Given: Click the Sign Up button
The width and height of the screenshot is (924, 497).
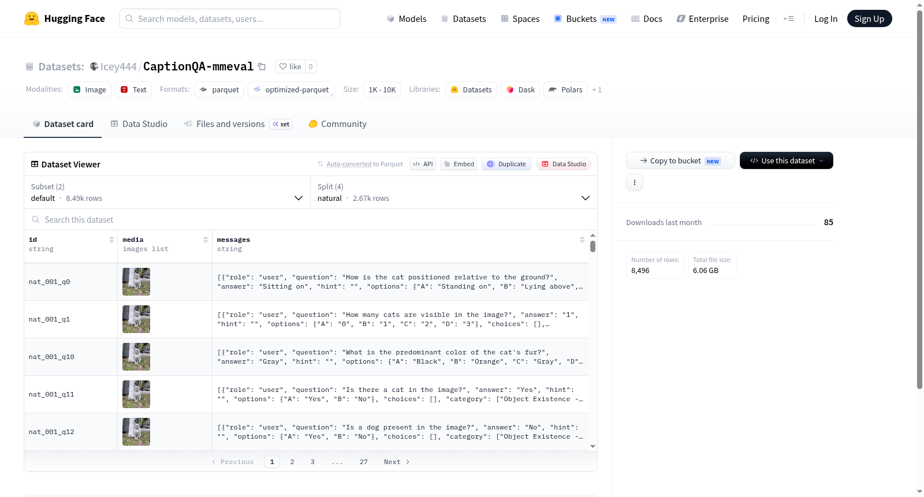Looking at the screenshot, I should (x=869, y=18).
